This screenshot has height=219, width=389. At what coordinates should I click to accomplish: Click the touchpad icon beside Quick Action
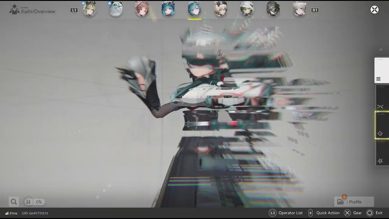click(310, 213)
